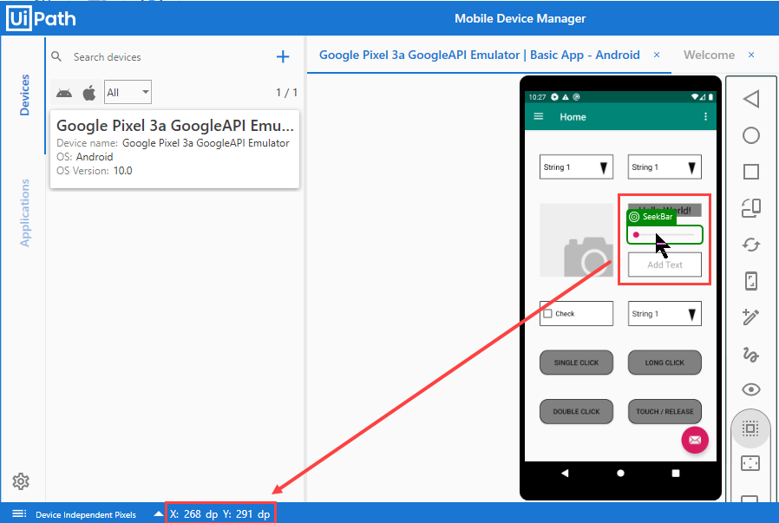
Task: Switch to Google Pixel 3a Basic App tab
Action: tap(480, 55)
